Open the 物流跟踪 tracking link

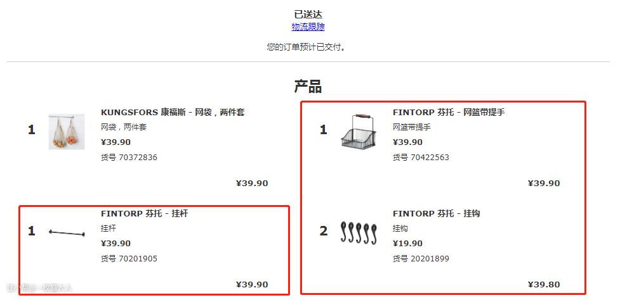pos(308,27)
